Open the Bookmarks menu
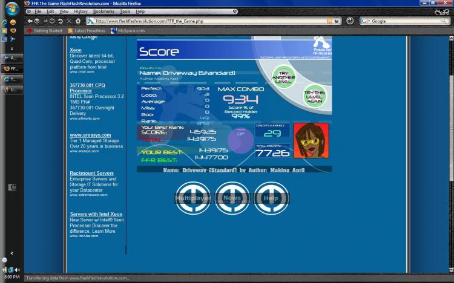 click(x=104, y=11)
